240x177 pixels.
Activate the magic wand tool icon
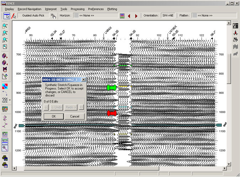[5, 148]
